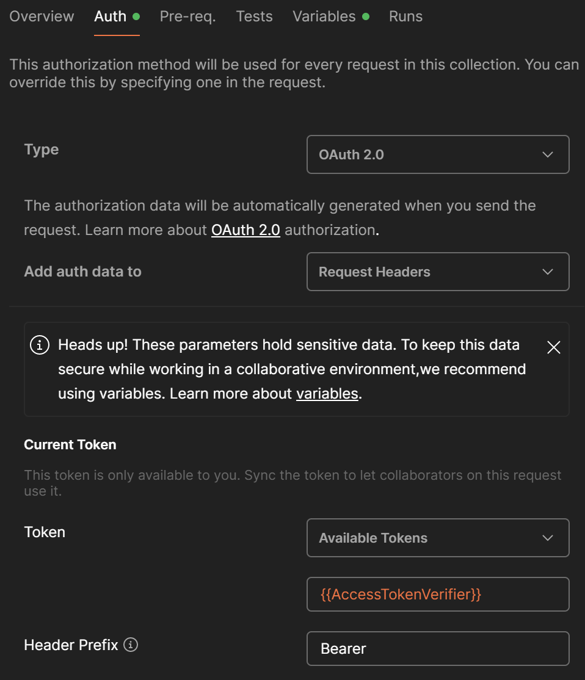The height and width of the screenshot is (680, 585).
Task: Click the chevron arrow on Type dropdown
Action: click(x=548, y=154)
